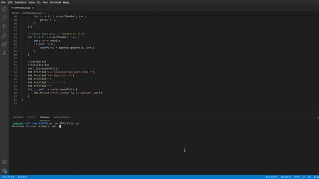Open the Terminal menu
Screen dimensions: 319x179
tap(55, 2)
